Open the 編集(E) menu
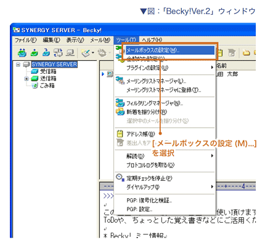Image resolution: width=265 pixels, height=248 pixels. tap(51, 40)
